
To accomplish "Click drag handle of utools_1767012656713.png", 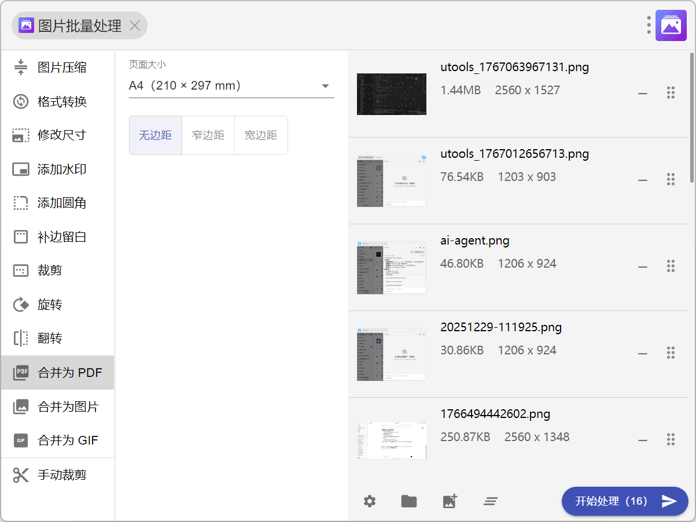I will point(671,179).
